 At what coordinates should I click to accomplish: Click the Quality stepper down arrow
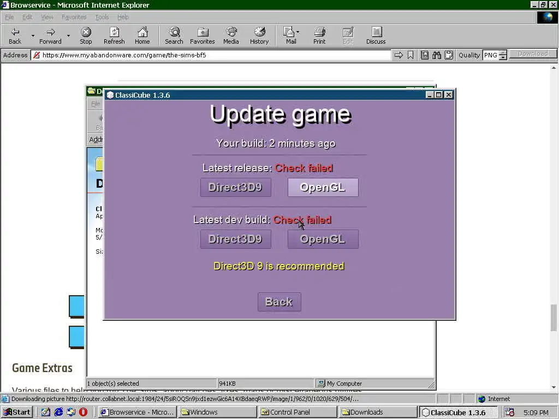pos(503,57)
